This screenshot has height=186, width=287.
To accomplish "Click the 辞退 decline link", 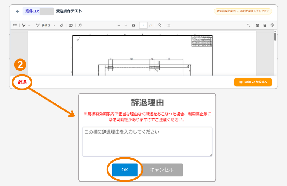I will (x=22, y=83).
